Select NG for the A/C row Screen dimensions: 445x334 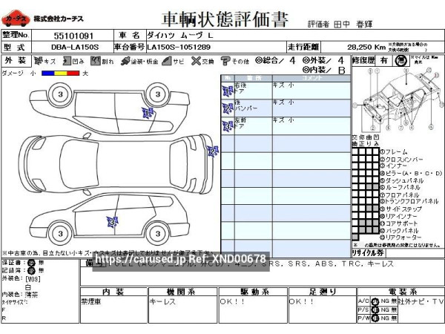pyautogui.click(x=385, y=301)
